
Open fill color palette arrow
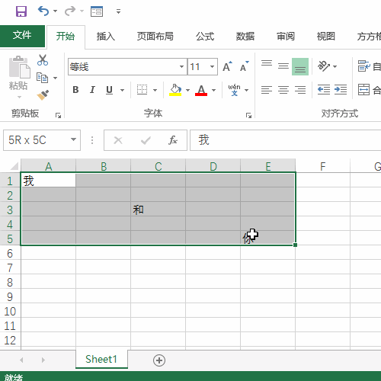[187, 90]
